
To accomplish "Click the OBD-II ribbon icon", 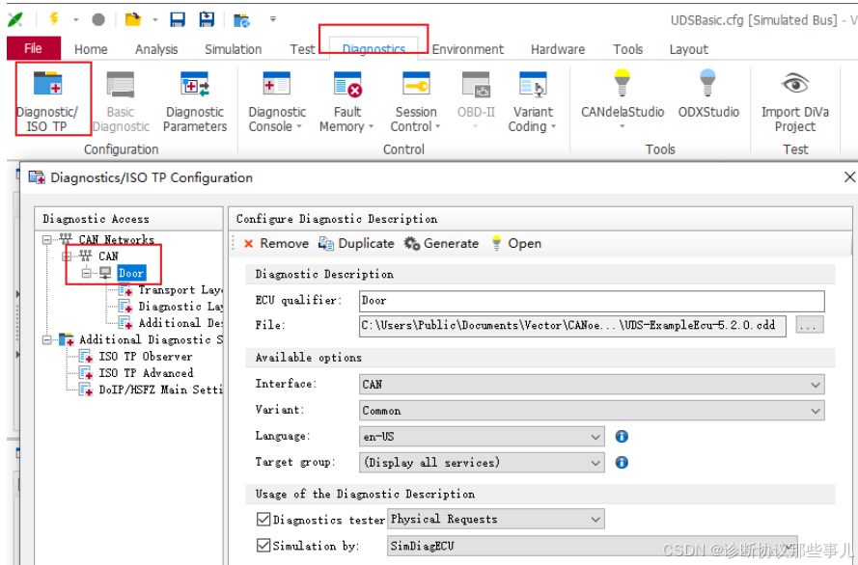I will tap(476, 101).
